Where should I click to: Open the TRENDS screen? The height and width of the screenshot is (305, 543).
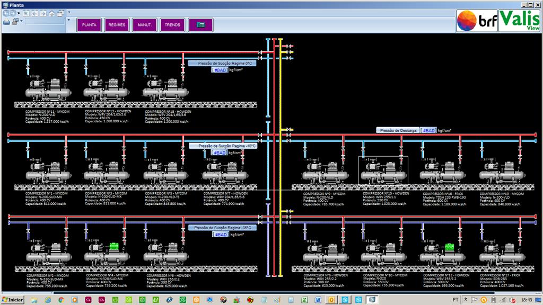[x=172, y=25]
